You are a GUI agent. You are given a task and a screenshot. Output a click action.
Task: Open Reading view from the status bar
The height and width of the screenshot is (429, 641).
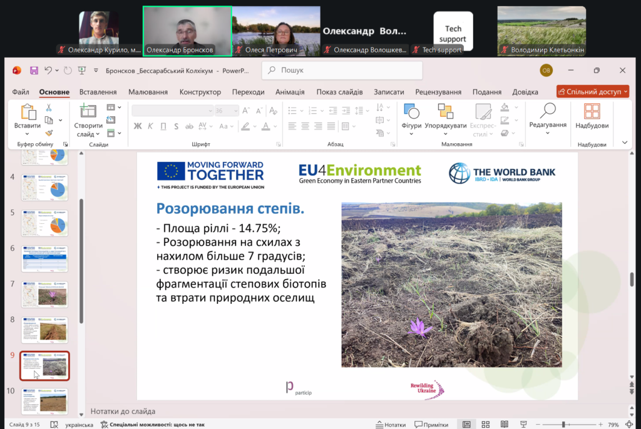pyautogui.click(x=503, y=425)
